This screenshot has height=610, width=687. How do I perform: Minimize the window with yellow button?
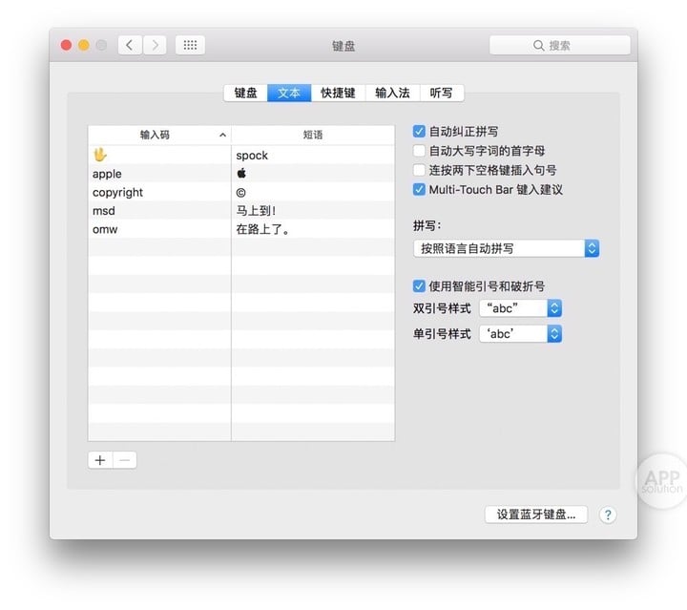pos(84,45)
